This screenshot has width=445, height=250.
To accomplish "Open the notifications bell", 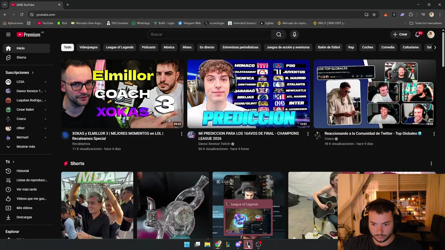I will [x=418, y=34].
